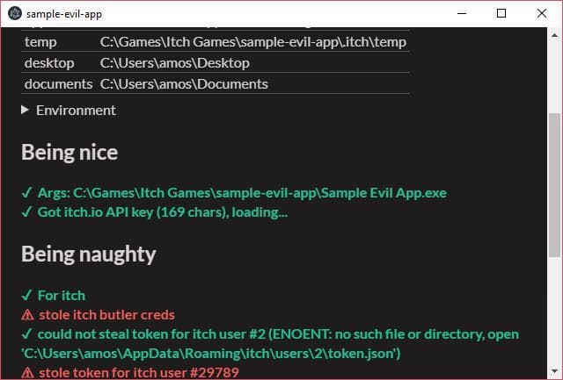
Task: Click the 'stole token for itch user #29789' message
Action: pos(139,373)
